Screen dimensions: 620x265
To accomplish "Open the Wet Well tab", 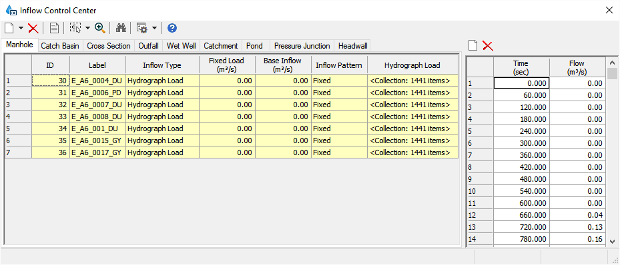I will [x=181, y=46].
